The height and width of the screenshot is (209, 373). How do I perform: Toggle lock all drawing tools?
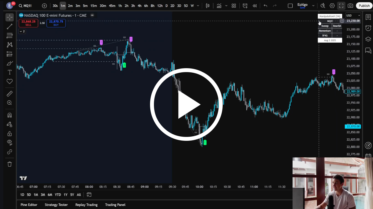coord(10,134)
